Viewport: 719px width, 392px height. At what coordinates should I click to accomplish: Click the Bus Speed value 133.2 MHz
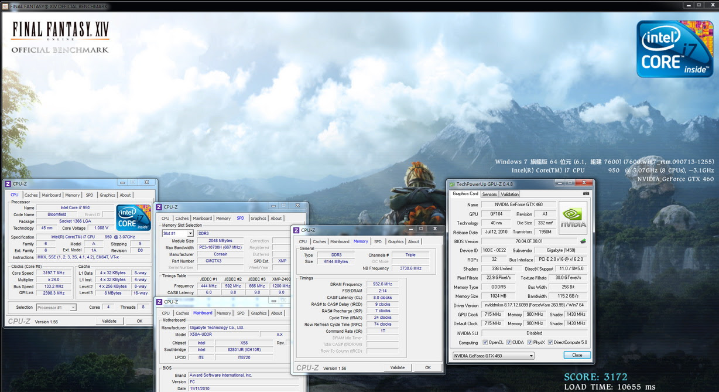coord(54,287)
